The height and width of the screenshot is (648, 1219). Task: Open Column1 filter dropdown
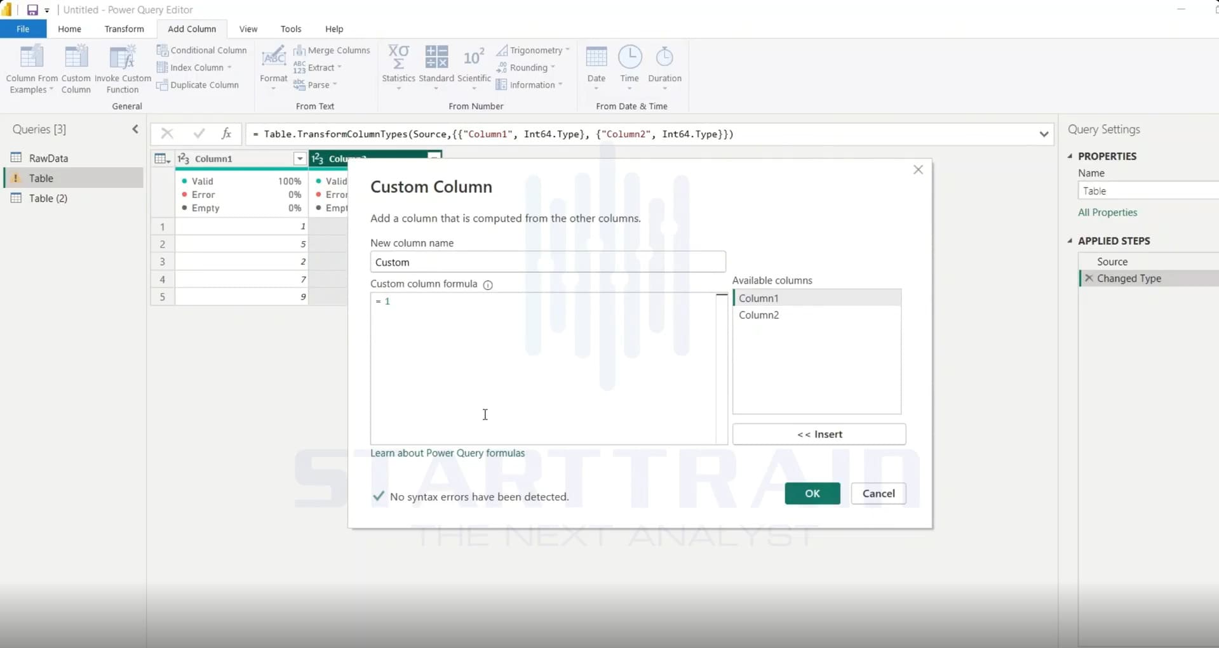300,159
